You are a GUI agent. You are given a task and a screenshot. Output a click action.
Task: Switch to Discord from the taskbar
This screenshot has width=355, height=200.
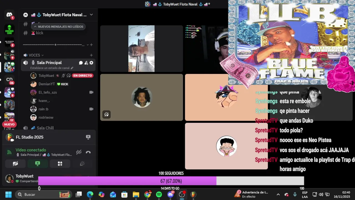tap(170, 194)
